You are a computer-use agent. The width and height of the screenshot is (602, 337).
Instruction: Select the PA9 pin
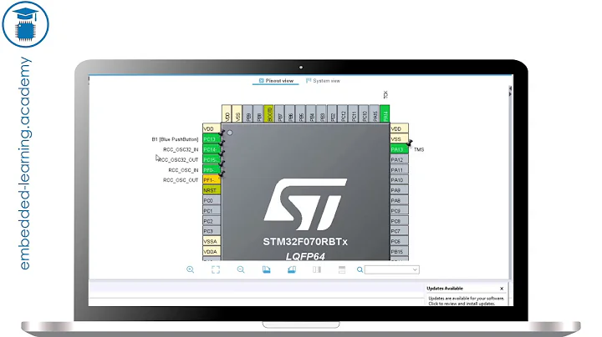(x=400, y=190)
